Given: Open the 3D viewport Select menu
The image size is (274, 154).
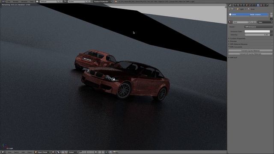Looking at the screenshot, I should 16,152.
